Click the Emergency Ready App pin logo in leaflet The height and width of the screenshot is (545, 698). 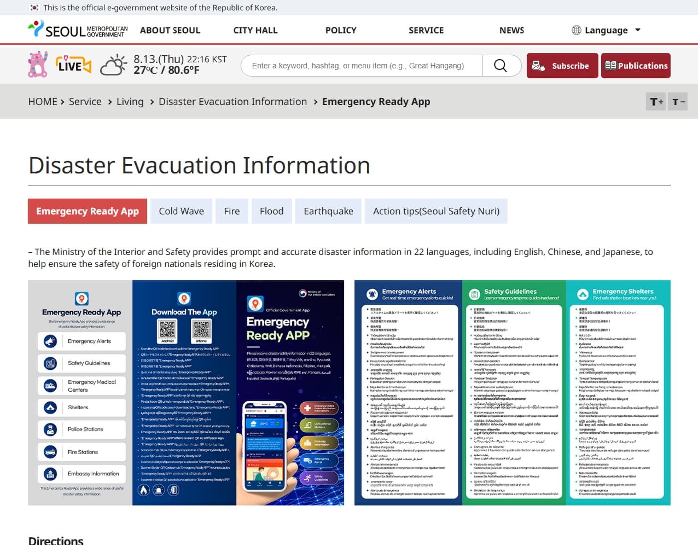82,298
